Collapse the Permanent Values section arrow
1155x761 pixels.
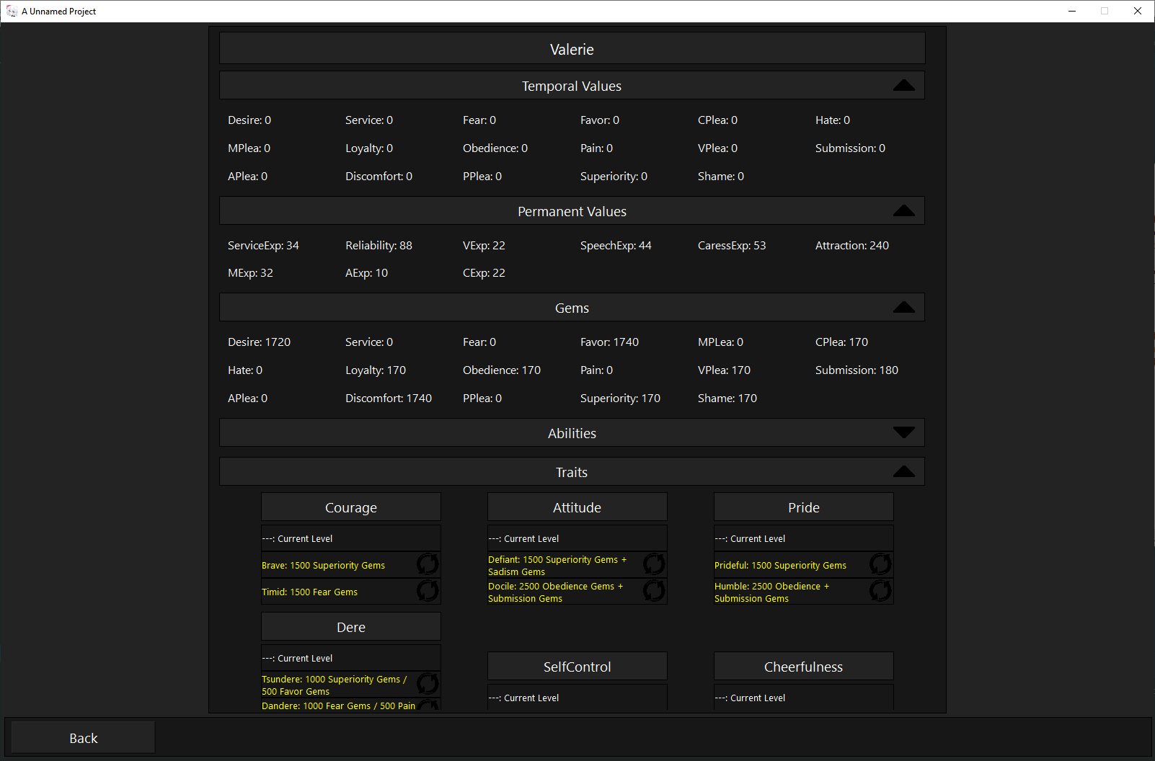903,211
